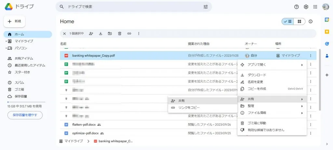Open the Google apps grid icon
This screenshot has width=333, height=150.
315,7
